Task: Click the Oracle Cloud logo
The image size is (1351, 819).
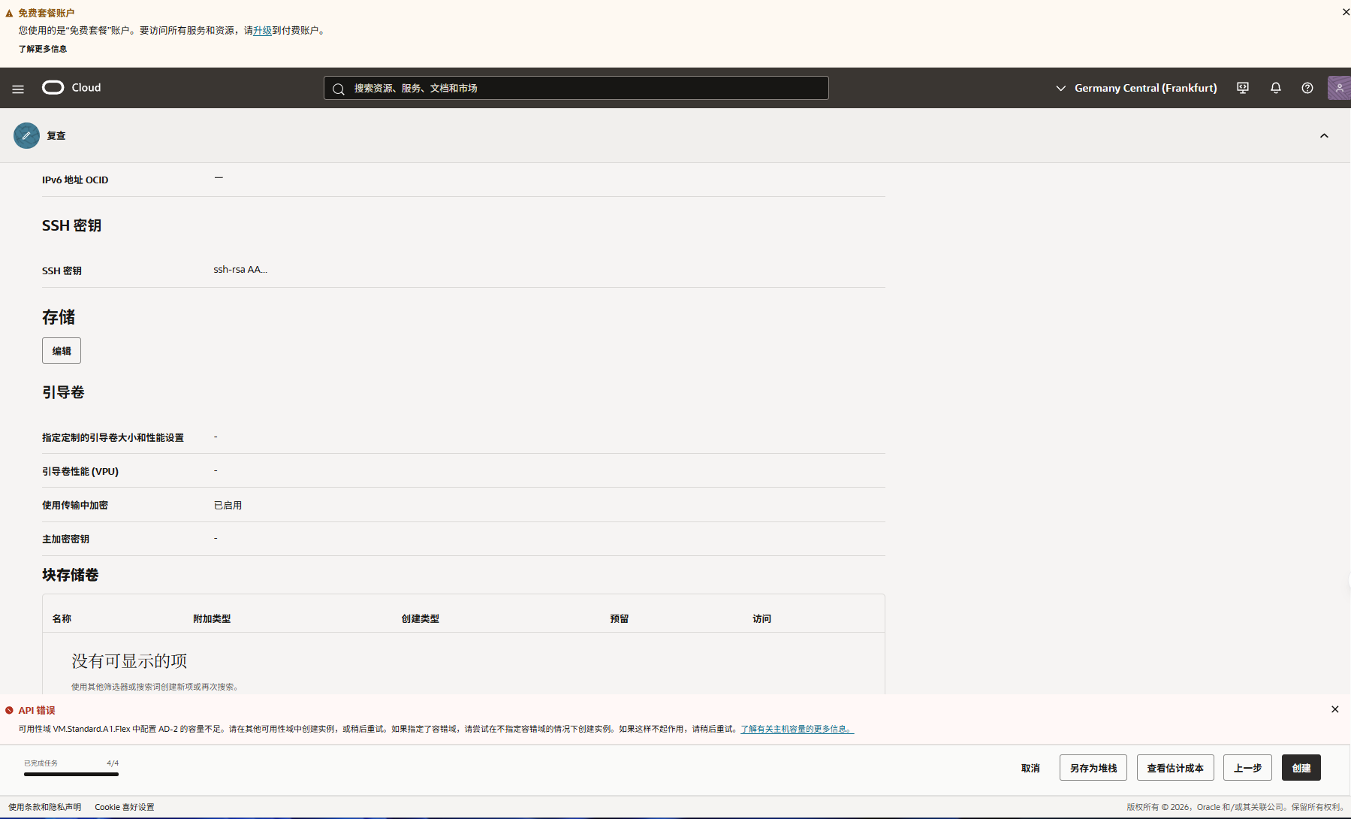Action: [x=71, y=88]
